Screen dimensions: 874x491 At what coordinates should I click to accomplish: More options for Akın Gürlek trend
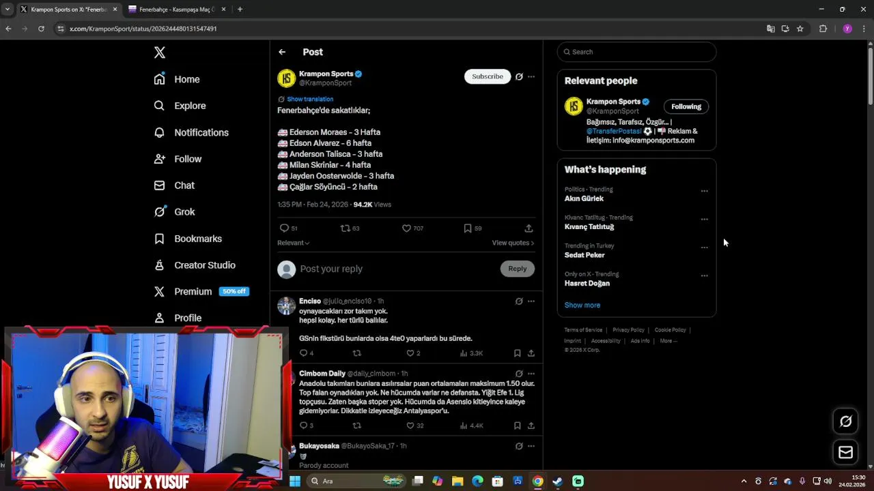pyautogui.click(x=704, y=192)
